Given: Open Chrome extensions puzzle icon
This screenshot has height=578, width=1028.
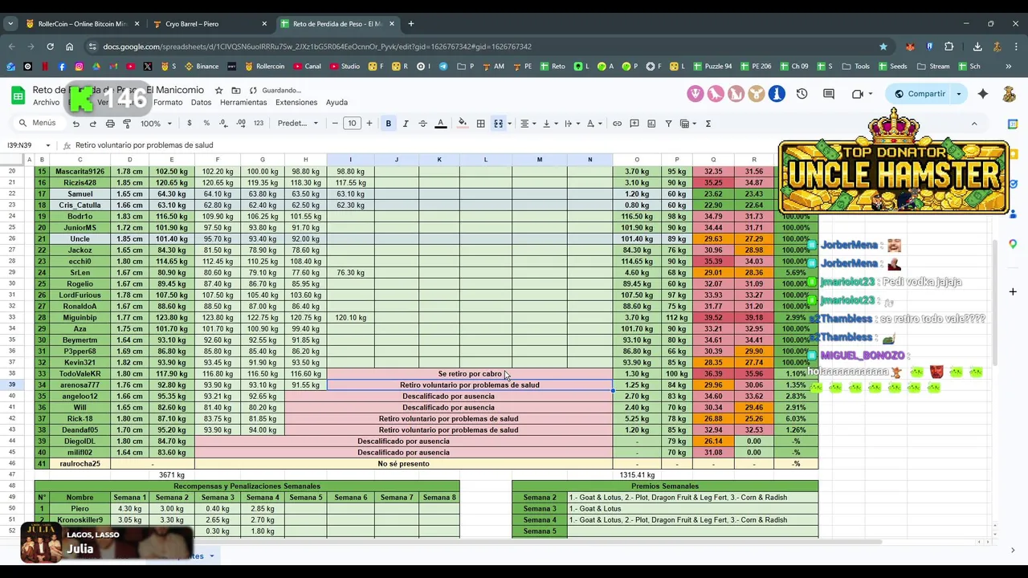Looking at the screenshot, I should tap(949, 47).
